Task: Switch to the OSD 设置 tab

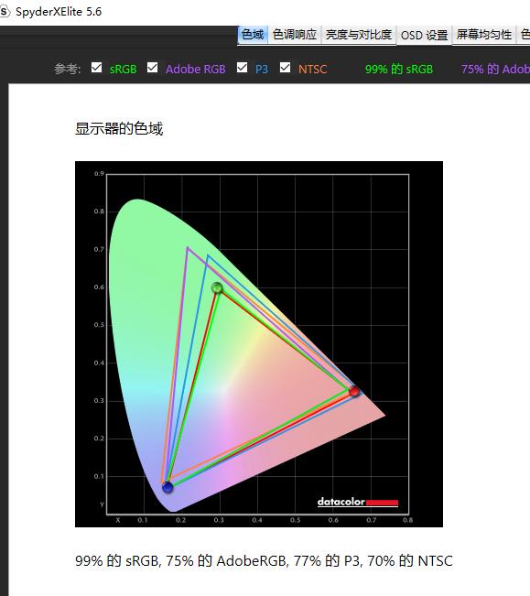Action: point(424,36)
